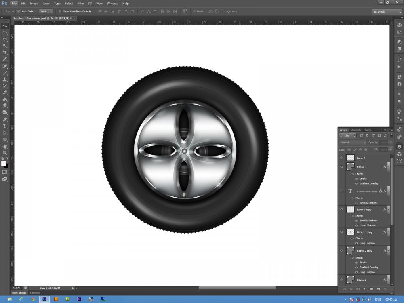This screenshot has height=303, width=404.
Task: Toggle Ellipse 3 Stroke effect visibility
Action: 356,179
